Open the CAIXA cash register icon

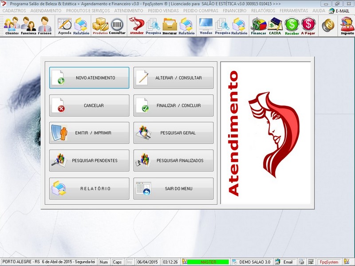coord(275,26)
